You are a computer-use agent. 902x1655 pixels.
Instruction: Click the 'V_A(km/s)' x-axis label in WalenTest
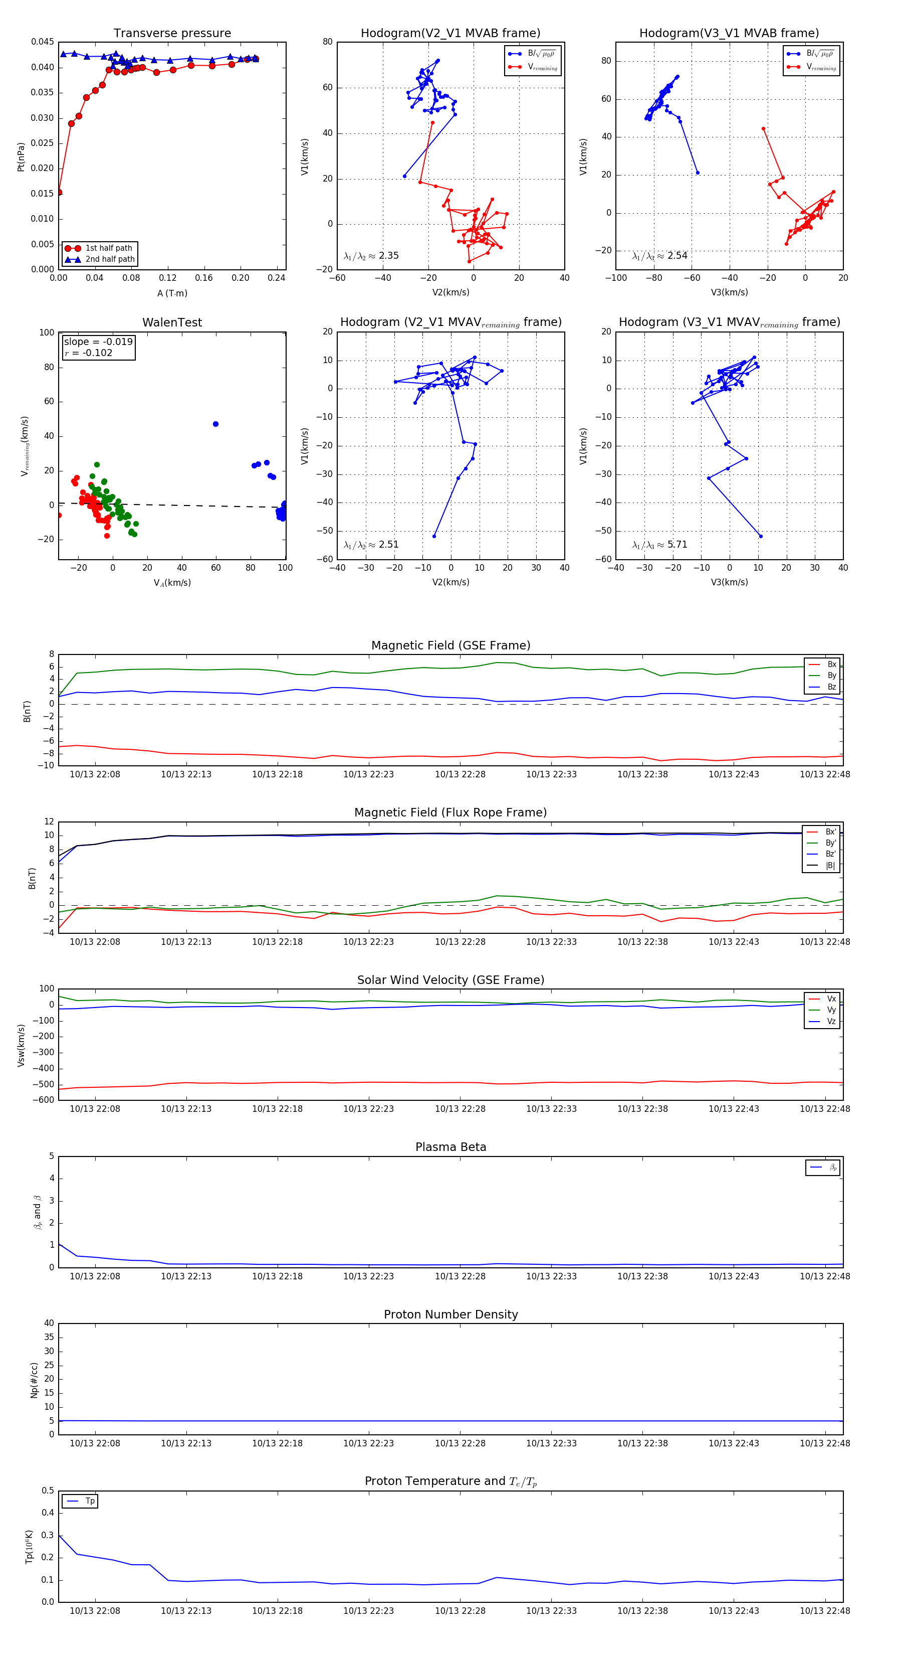172,583
